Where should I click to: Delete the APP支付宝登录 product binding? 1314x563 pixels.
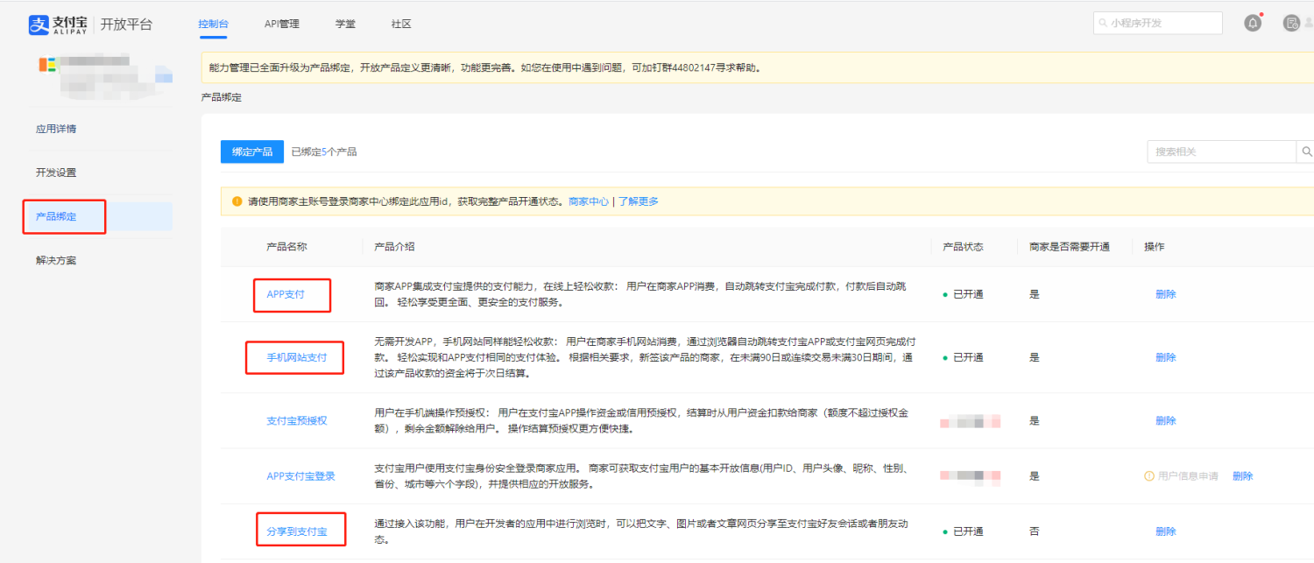1243,476
